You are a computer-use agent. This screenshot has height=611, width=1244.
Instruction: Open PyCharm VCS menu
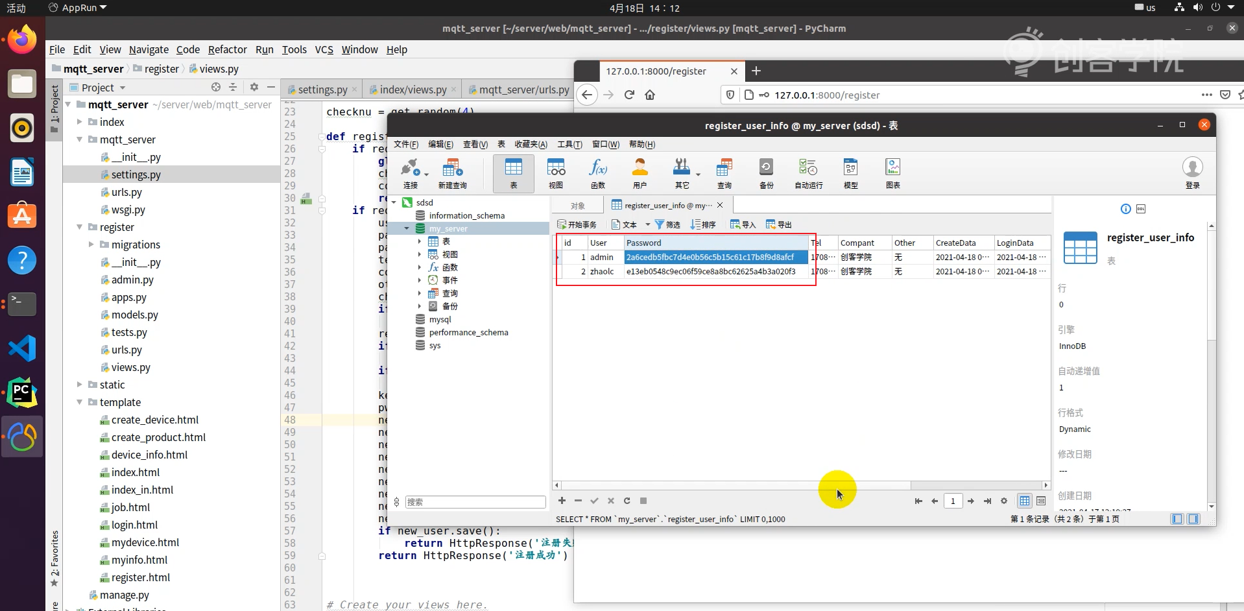click(324, 49)
